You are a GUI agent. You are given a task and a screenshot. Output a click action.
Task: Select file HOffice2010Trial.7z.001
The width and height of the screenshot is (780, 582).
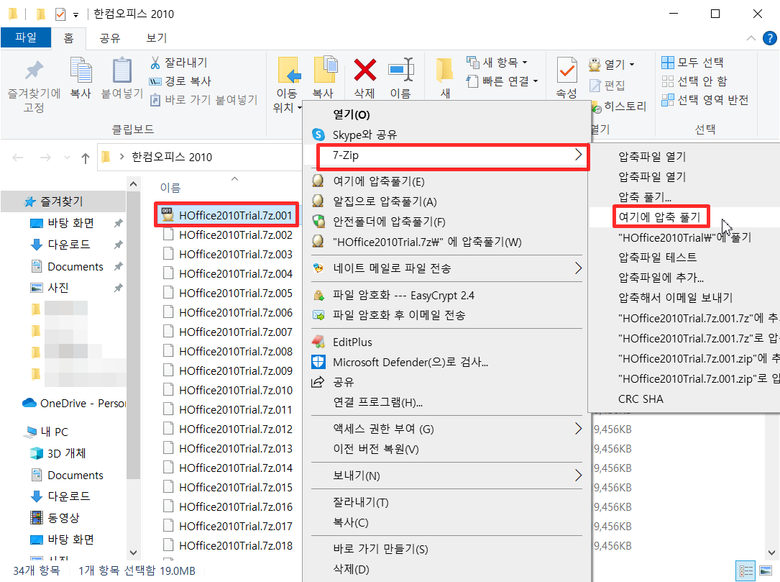227,216
